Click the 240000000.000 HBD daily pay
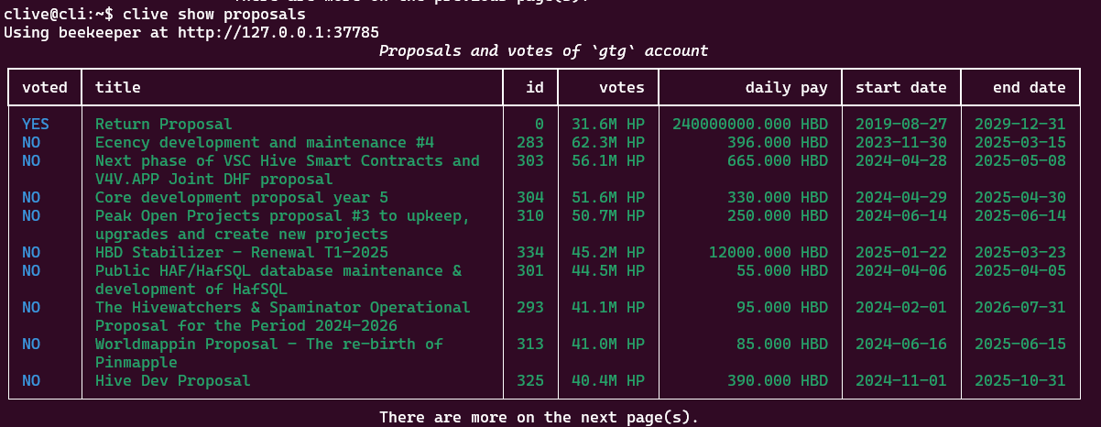 (x=749, y=124)
